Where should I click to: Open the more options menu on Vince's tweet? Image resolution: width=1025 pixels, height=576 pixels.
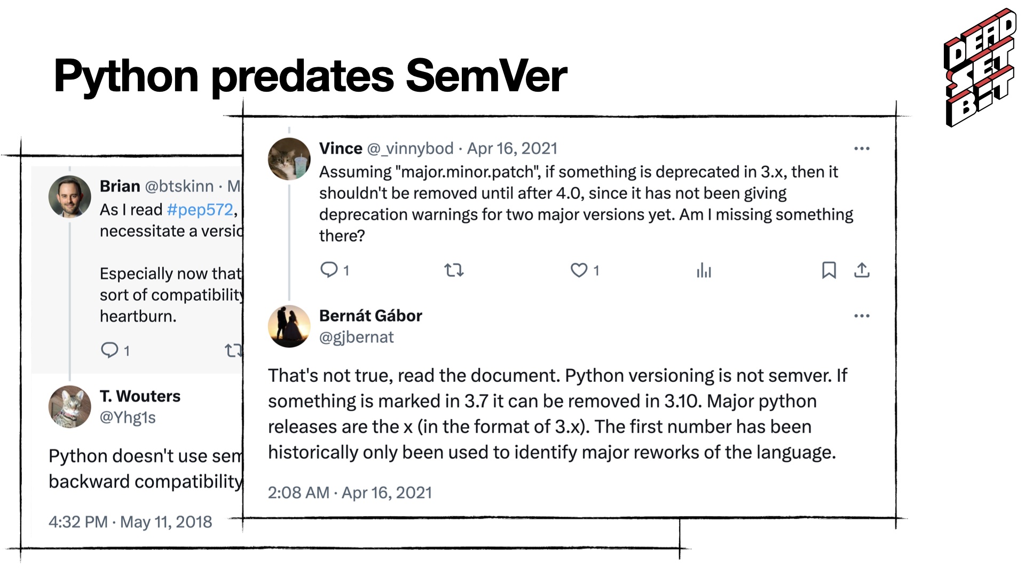[x=862, y=148]
